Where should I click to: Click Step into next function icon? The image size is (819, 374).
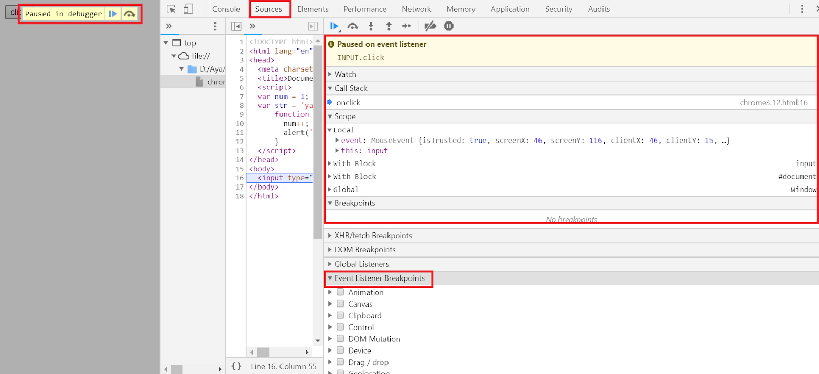pyautogui.click(x=371, y=26)
